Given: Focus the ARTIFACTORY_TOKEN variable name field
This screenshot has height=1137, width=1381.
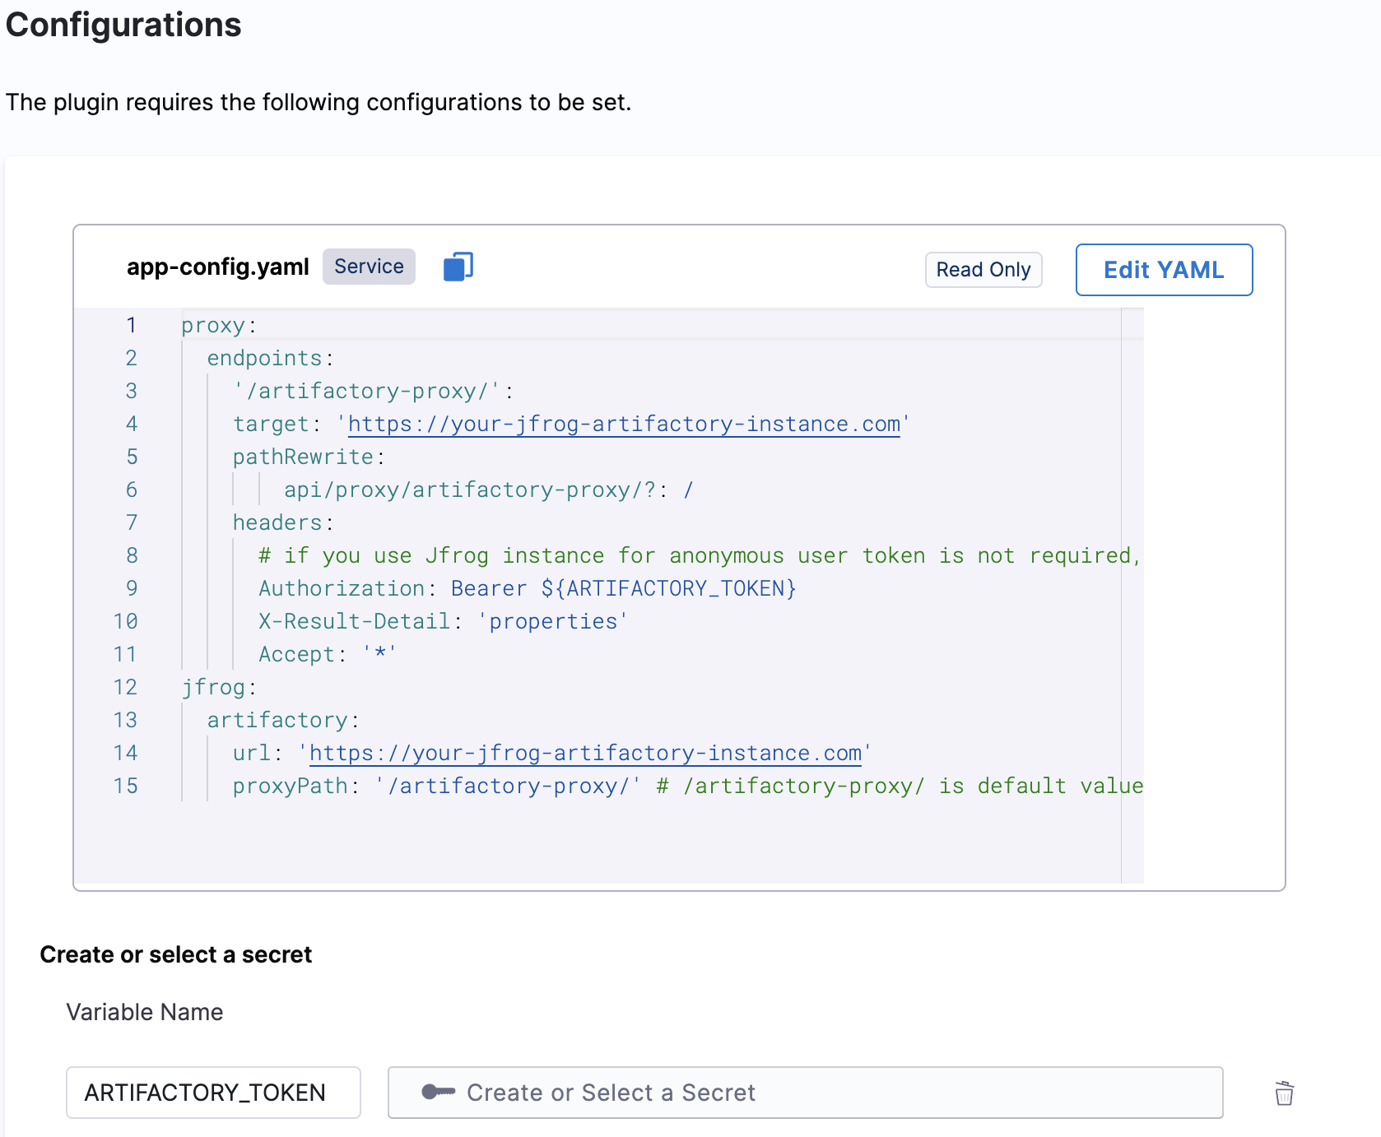Looking at the screenshot, I should [x=213, y=1093].
